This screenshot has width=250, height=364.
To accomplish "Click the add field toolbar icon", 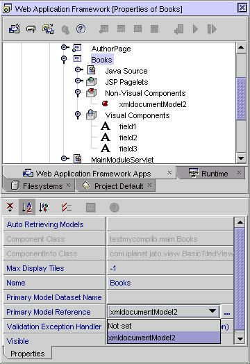I will click(x=31, y=29).
